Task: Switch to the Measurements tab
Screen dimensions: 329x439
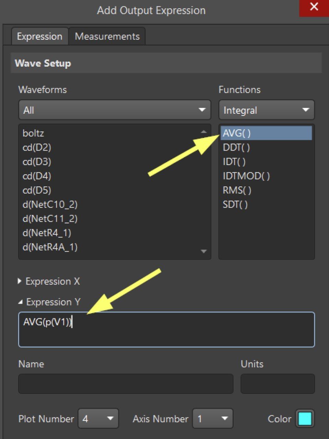Action: click(107, 36)
